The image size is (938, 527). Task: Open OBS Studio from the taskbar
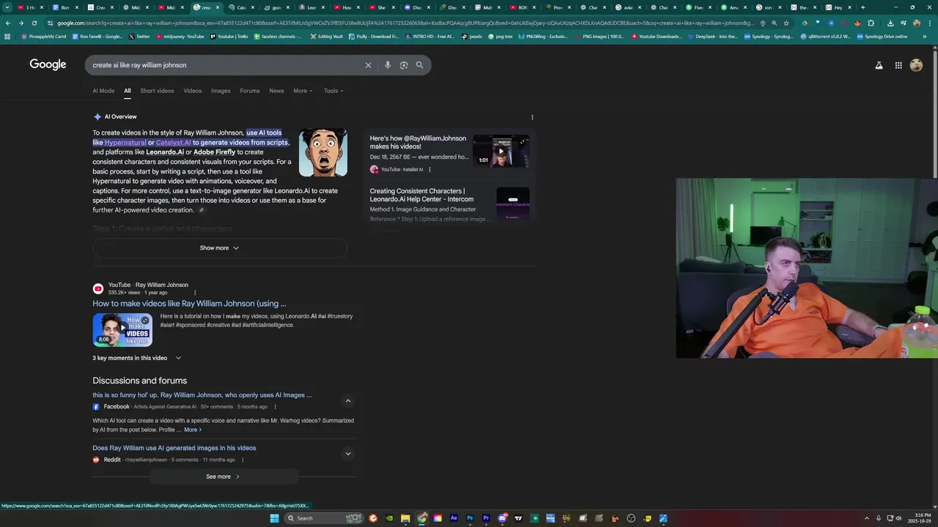[x=631, y=518]
